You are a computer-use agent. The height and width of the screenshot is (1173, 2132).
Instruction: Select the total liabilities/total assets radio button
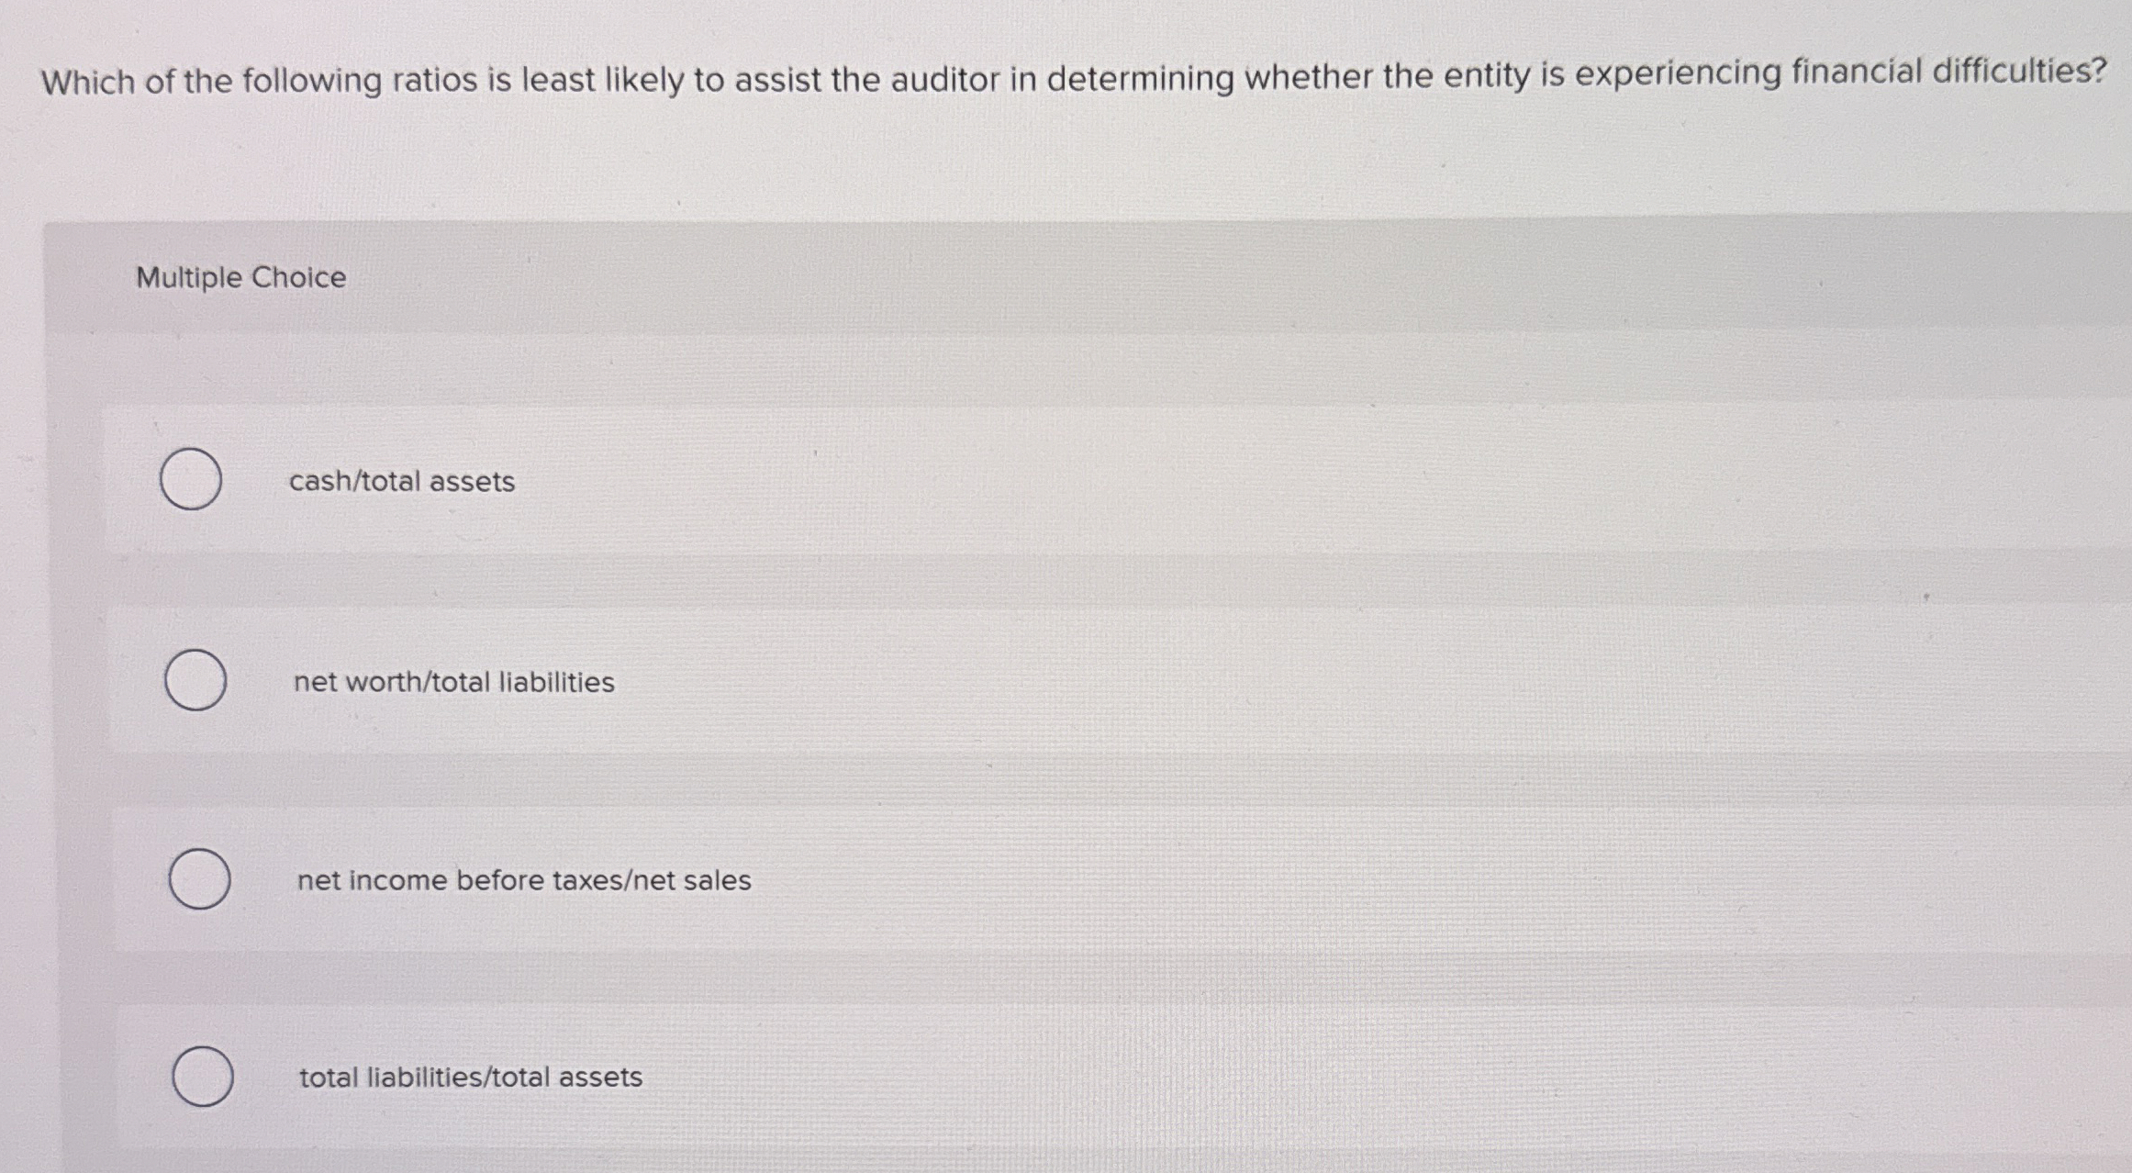click(204, 1077)
